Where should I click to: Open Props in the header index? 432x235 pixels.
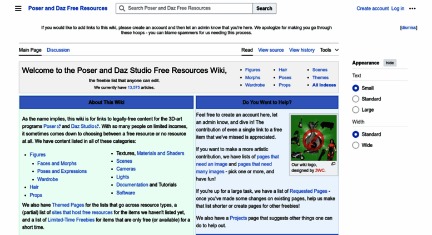pos(284,85)
